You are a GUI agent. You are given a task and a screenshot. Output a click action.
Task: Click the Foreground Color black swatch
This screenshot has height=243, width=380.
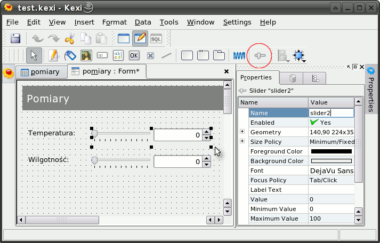(331, 151)
